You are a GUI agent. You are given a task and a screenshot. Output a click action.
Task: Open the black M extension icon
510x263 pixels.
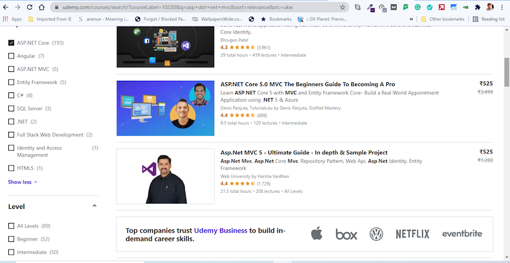tap(393, 7)
